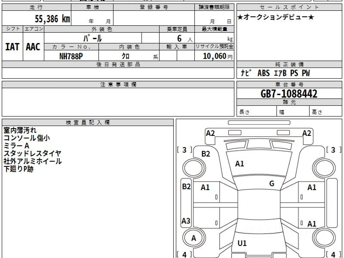Click the G mark on the windshield
Image resolution: width=344 pixels, height=258 pixels.
point(272,184)
